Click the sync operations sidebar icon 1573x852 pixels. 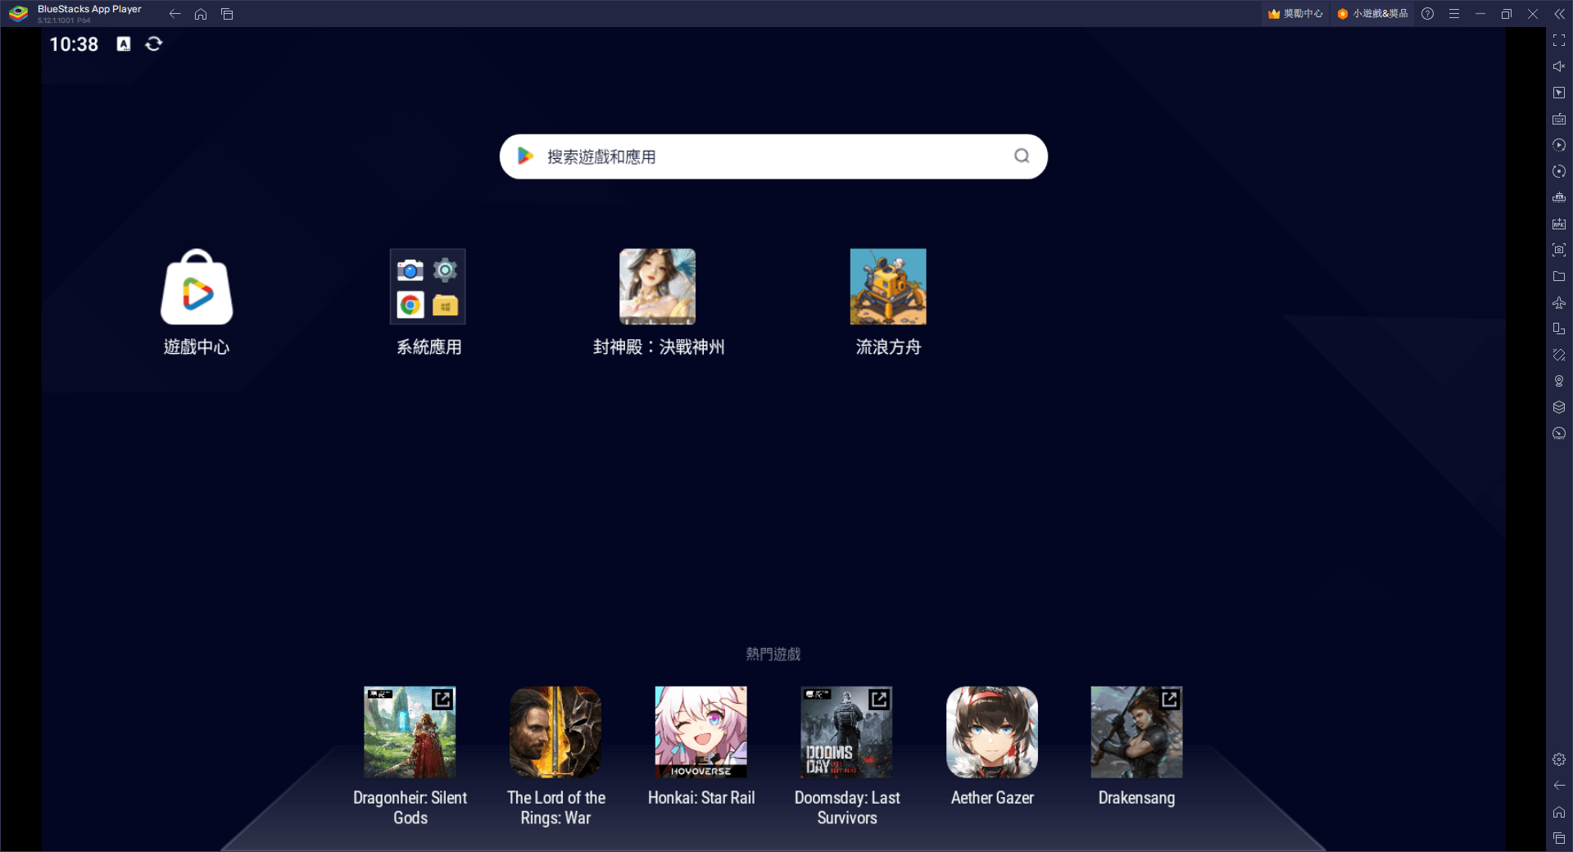pos(1559,171)
